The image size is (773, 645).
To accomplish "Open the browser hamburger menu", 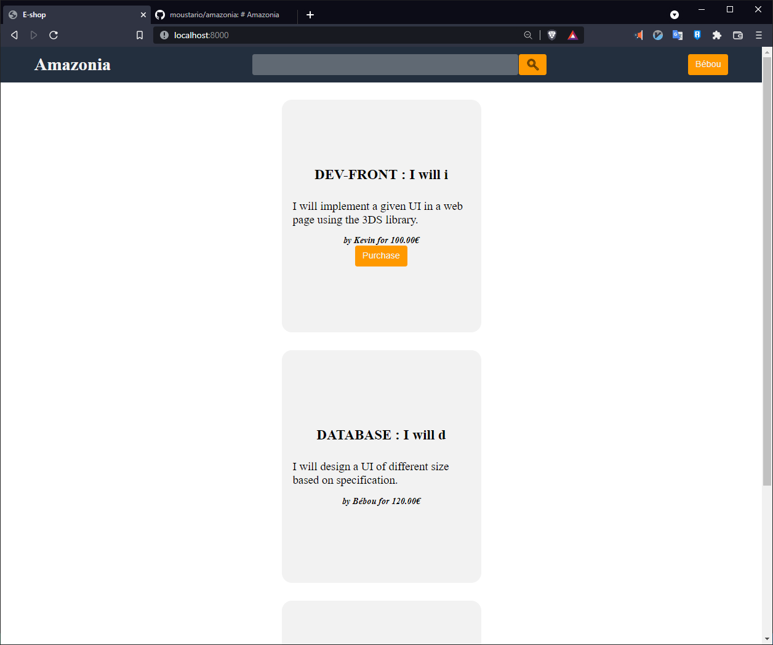I will click(x=759, y=35).
